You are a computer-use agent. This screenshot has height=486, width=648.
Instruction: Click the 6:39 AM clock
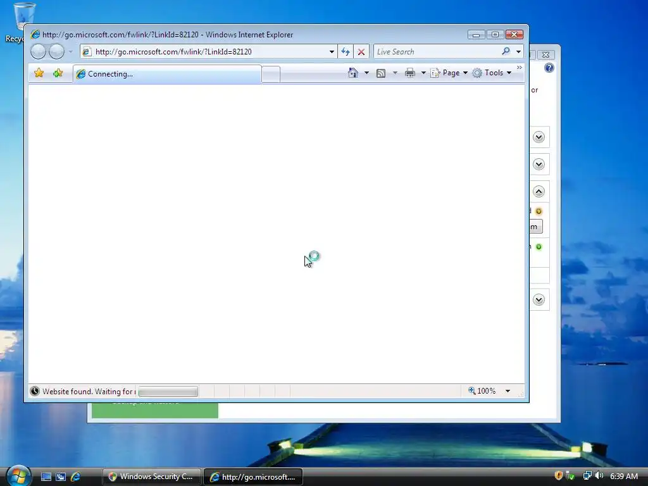tap(623, 476)
